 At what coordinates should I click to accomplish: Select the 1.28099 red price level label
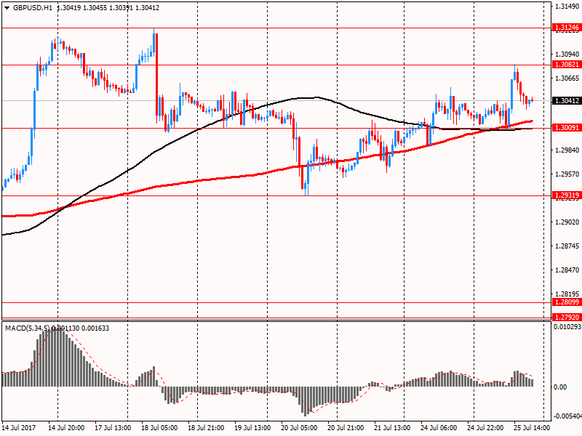(567, 302)
